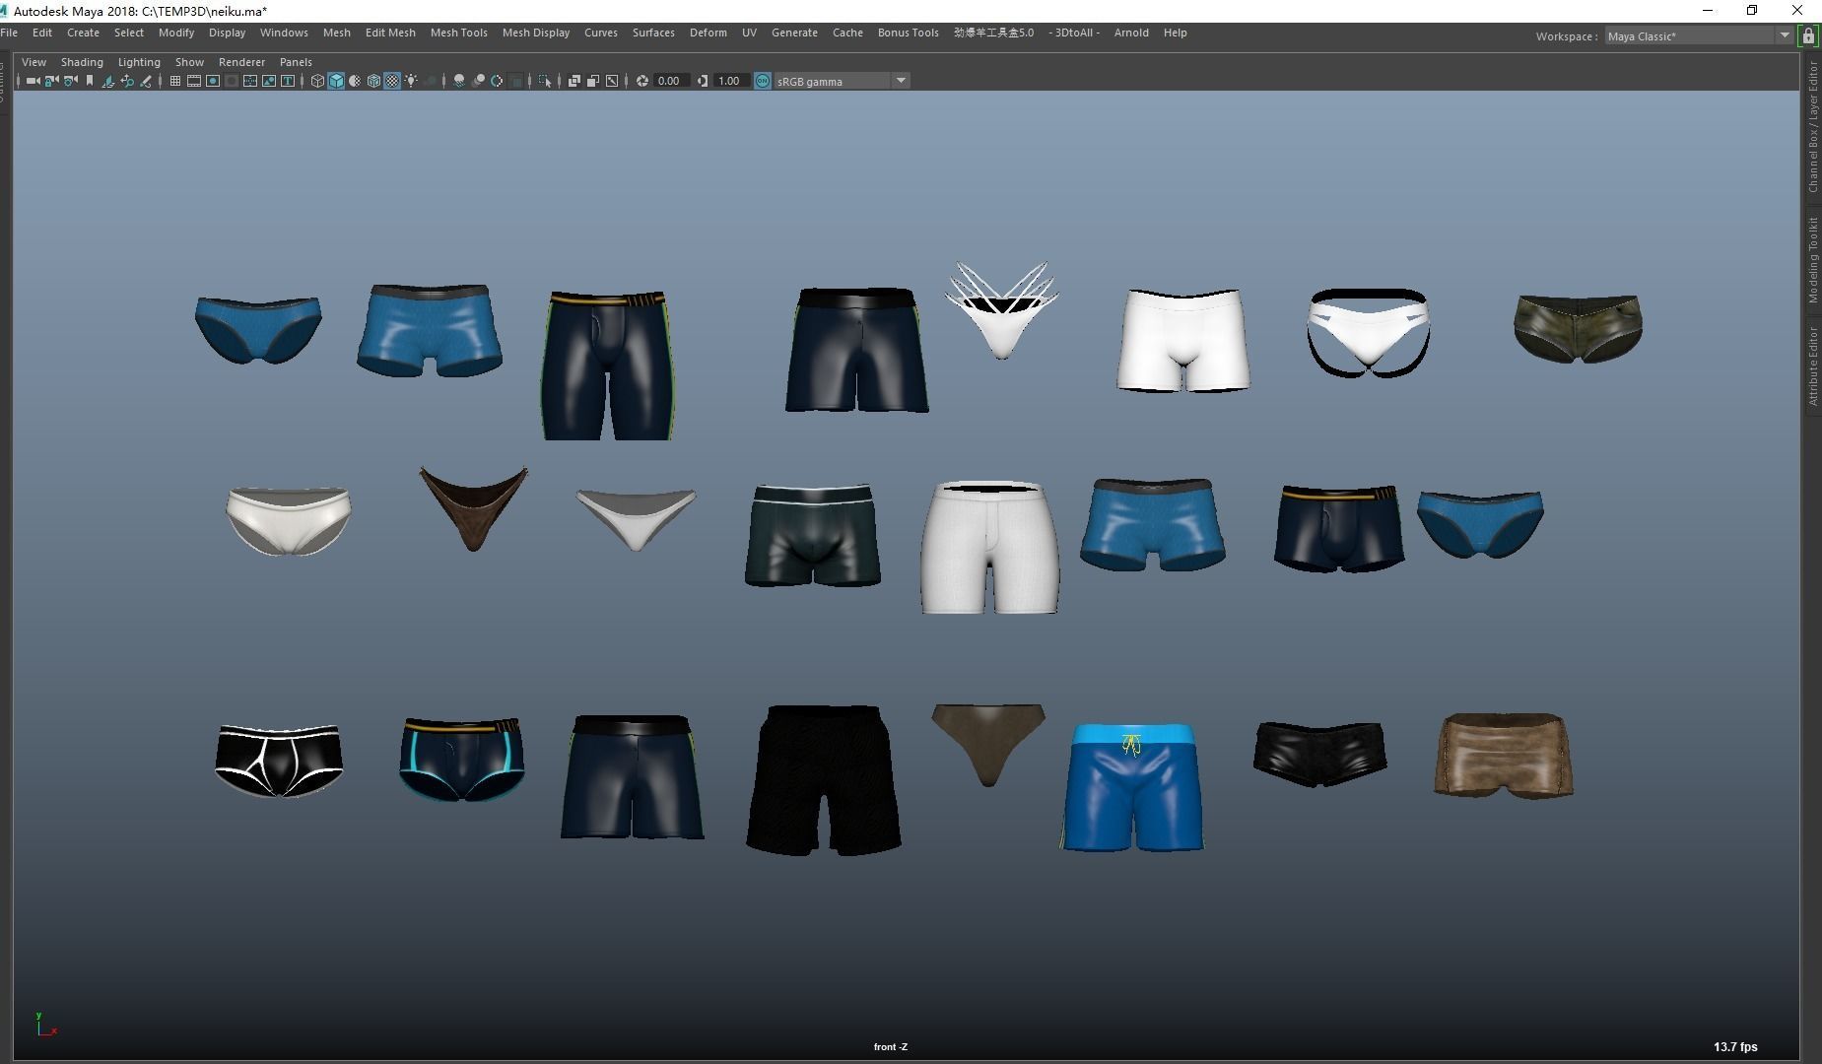
Task: Select the Grease Pencil tool icon
Action: point(146,81)
